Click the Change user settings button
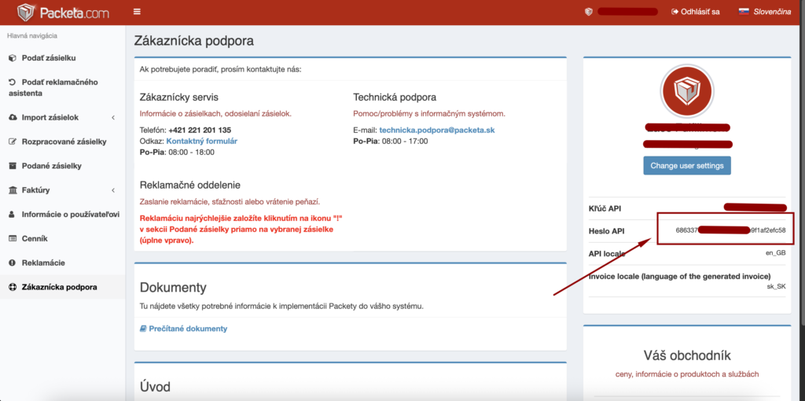The height and width of the screenshot is (401, 805). [x=687, y=166]
